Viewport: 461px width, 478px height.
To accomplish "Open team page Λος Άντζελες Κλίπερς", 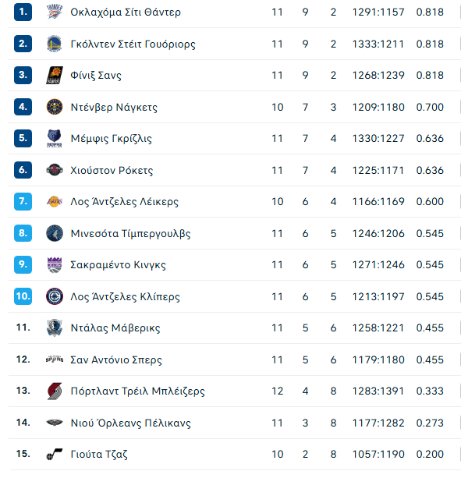I will click(125, 296).
